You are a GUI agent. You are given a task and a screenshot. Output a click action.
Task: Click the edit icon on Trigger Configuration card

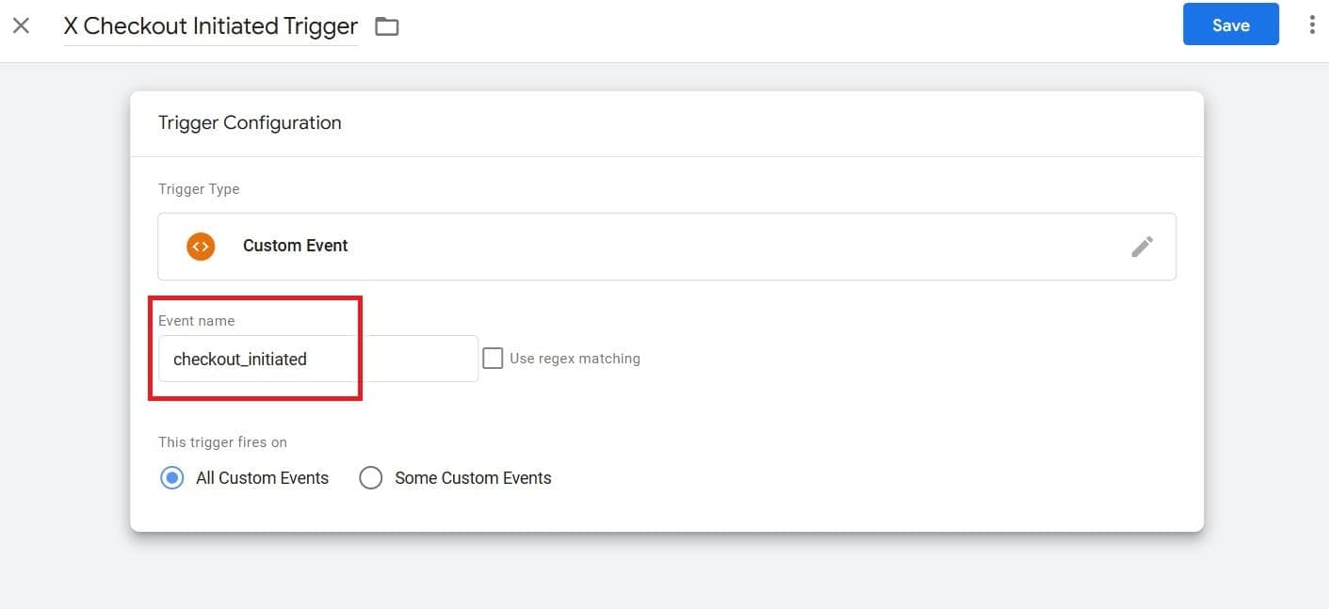point(1142,246)
